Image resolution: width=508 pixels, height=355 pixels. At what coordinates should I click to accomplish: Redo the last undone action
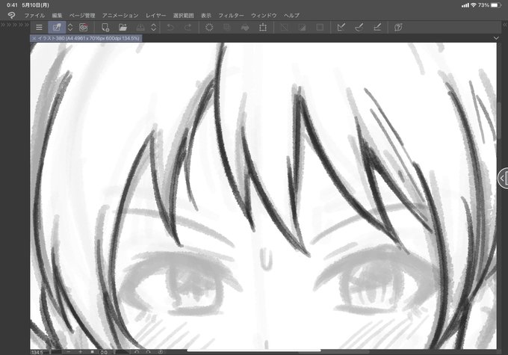coord(188,28)
